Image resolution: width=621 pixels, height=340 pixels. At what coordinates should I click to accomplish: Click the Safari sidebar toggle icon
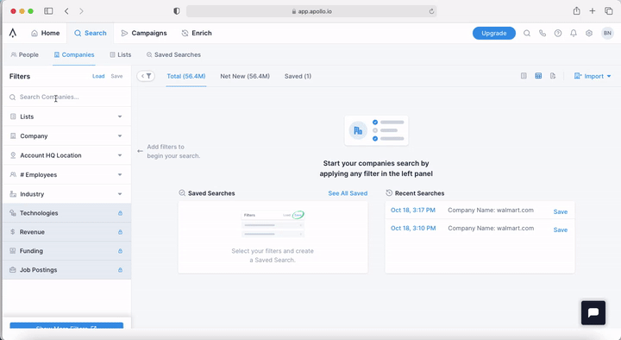coord(48,11)
